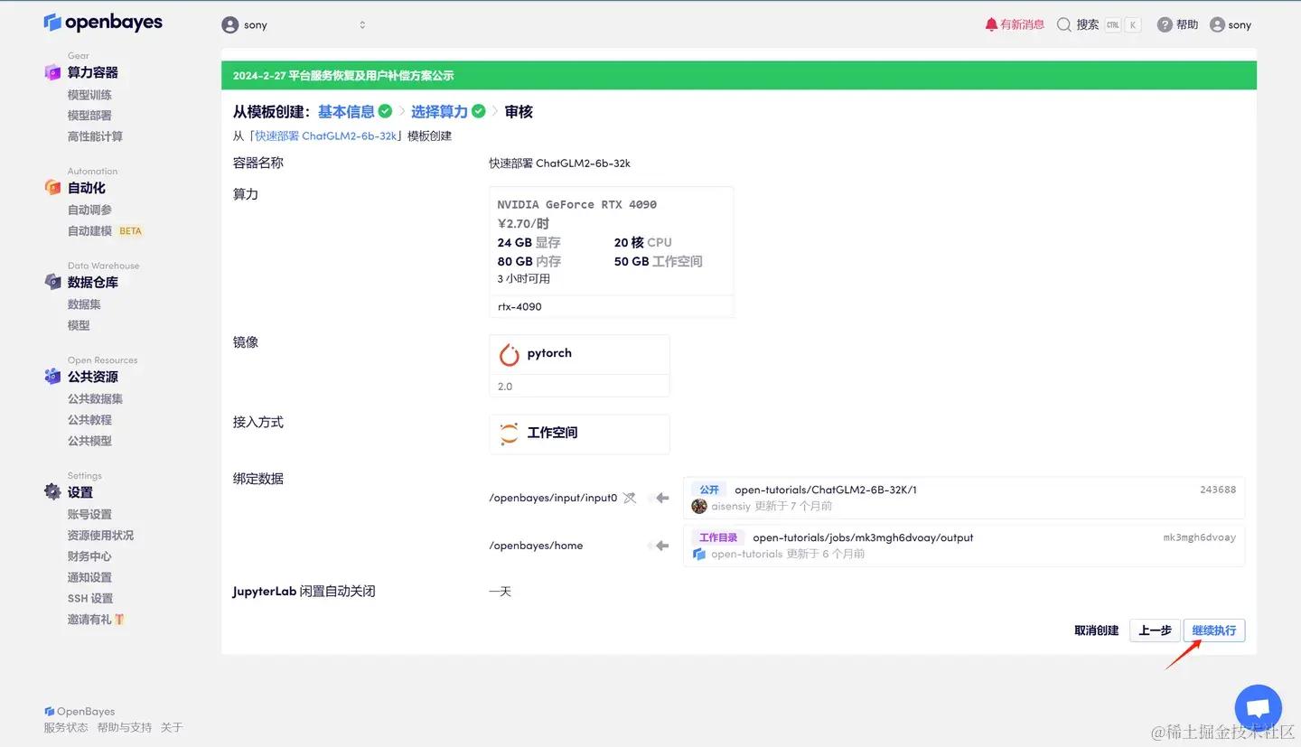Open 自动建模 BETA in sidebar
This screenshot has height=747, width=1301.
(x=105, y=231)
